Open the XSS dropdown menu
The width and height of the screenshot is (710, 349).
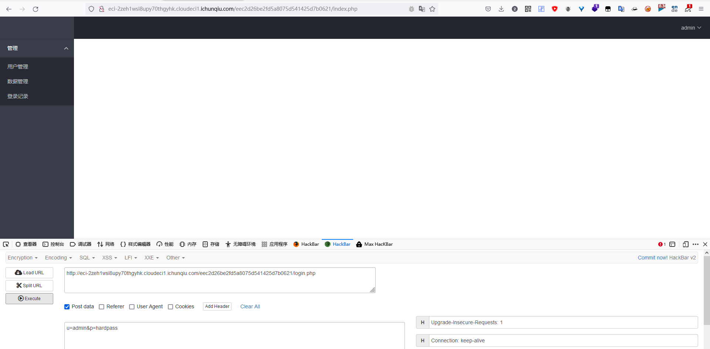(110, 258)
